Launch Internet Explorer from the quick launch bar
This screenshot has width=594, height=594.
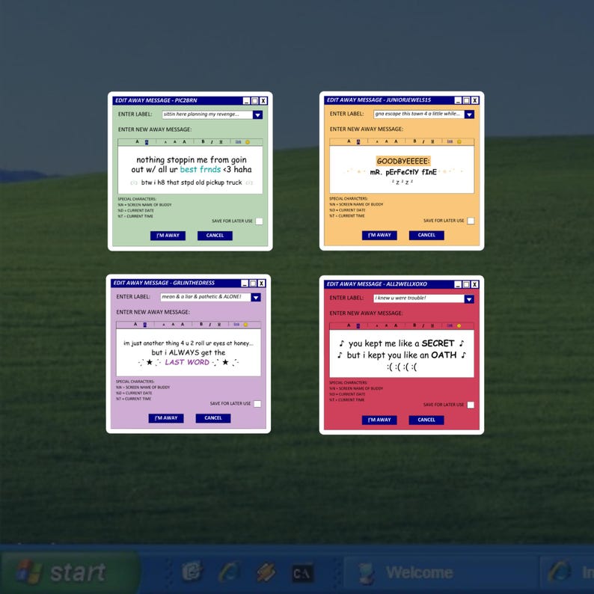coord(229,572)
